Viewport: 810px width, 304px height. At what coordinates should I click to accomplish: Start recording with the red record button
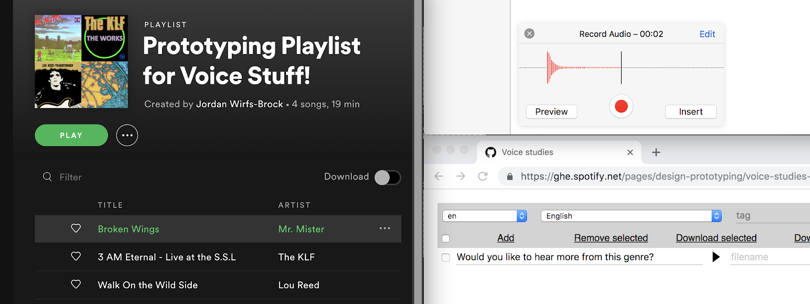tap(621, 106)
